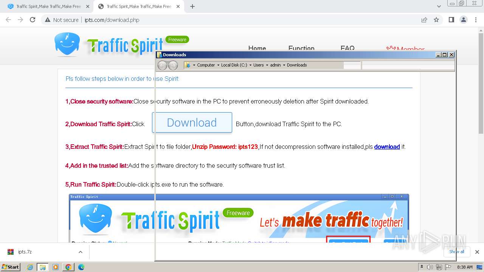Select admin in the Explorer breadcrumb
484x272 pixels.
coord(275,65)
